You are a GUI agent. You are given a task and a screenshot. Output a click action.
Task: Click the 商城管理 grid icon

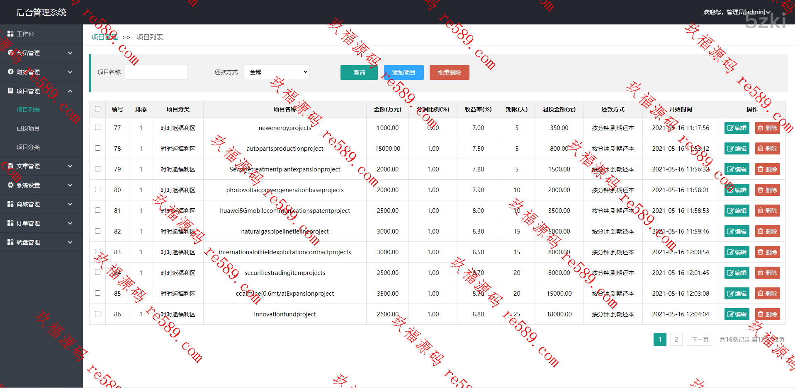tap(10, 204)
